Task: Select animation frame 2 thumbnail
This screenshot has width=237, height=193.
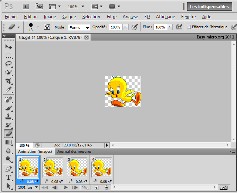Action: pyautogui.click(x=53, y=167)
